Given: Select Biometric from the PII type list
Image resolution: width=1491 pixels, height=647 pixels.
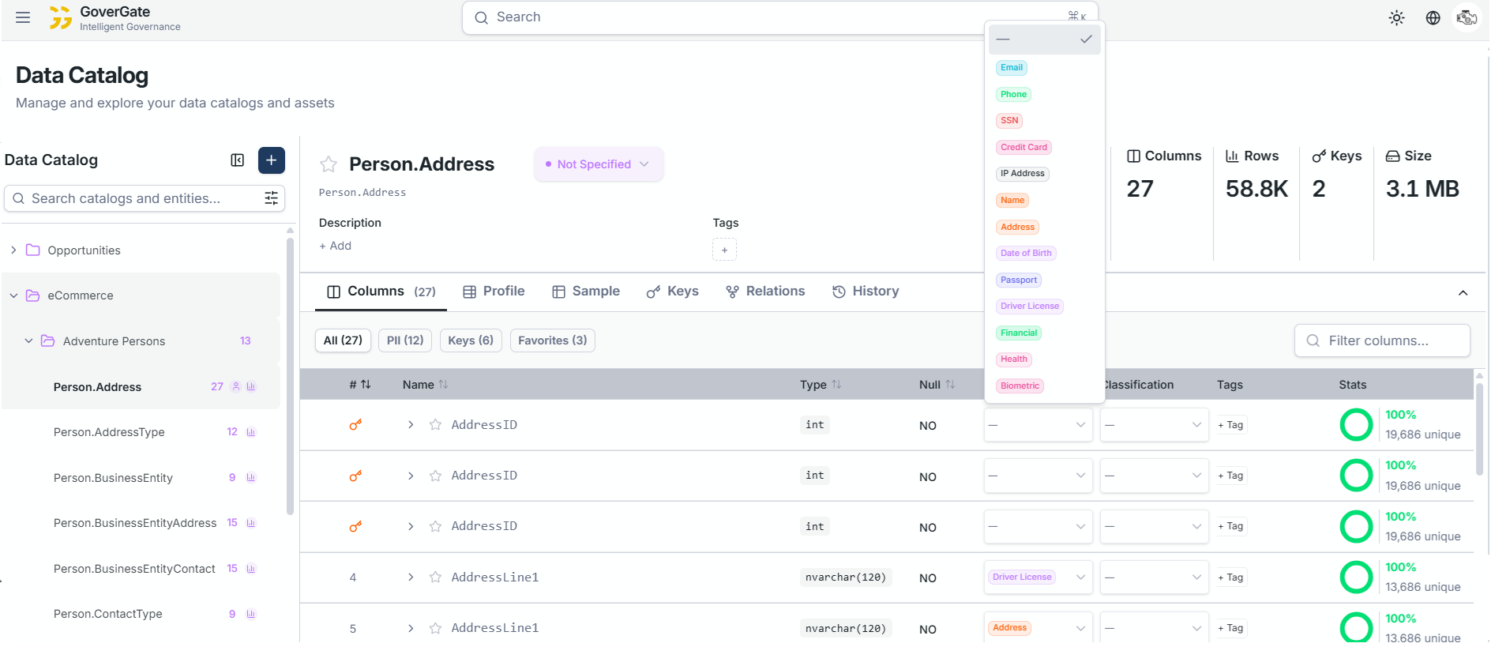Looking at the screenshot, I should [x=1020, y=386].
